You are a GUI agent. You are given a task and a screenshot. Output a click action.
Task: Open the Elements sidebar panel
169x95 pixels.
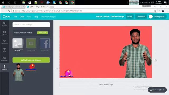coord(4,41)
